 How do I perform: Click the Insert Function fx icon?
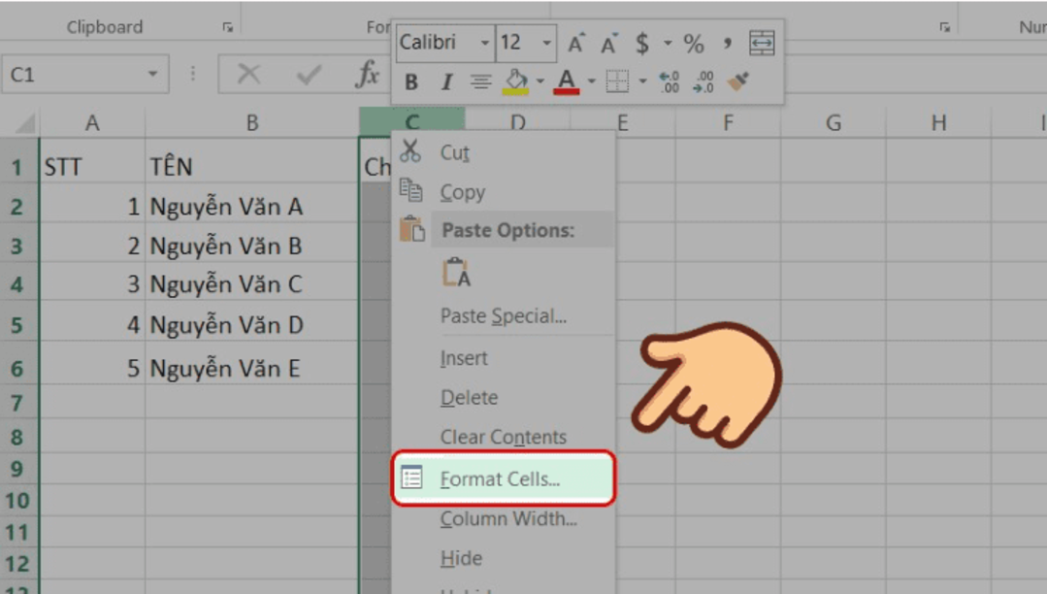(368, 74)
